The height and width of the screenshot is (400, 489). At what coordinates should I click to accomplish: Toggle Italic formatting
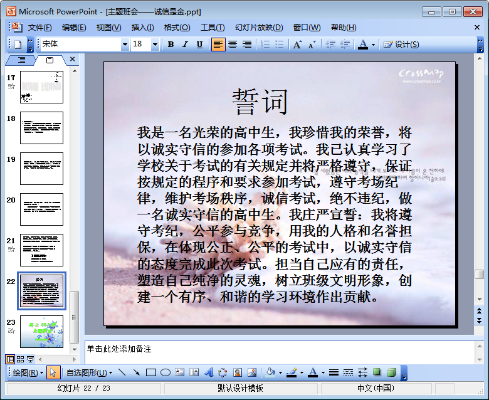pyautogui.click(x=185, y=45)
